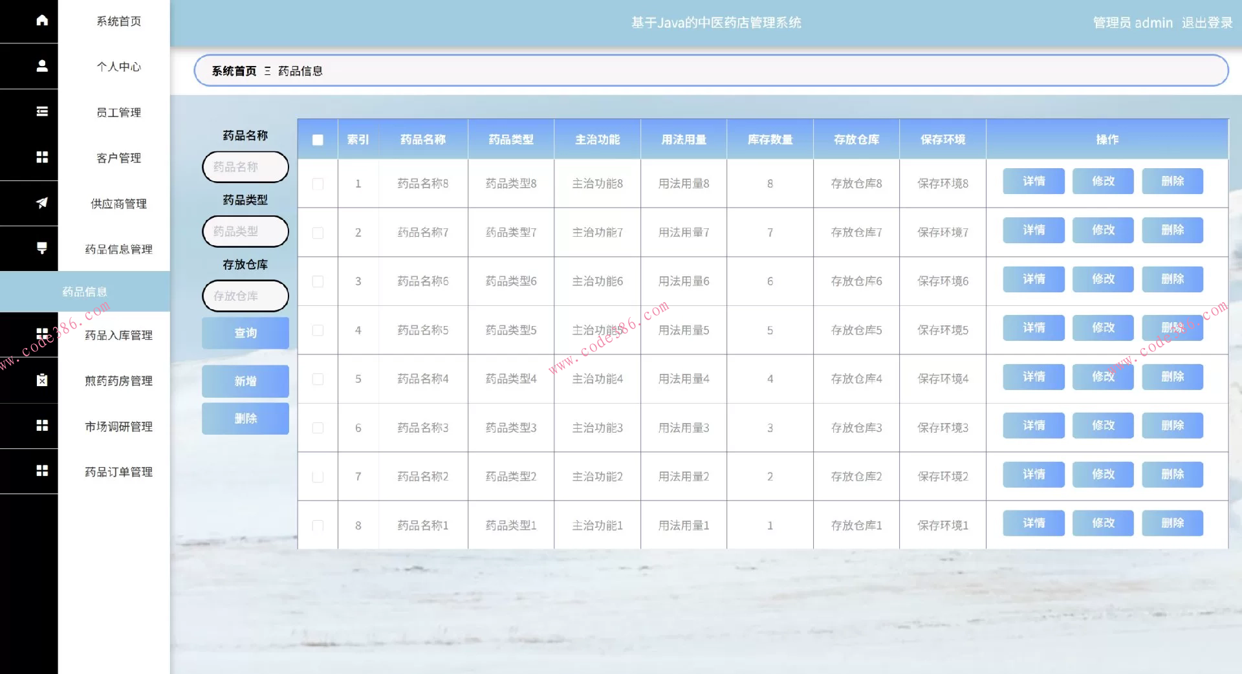
Task: Click the icon beside 药品信息管理
Action: (42, 248)
